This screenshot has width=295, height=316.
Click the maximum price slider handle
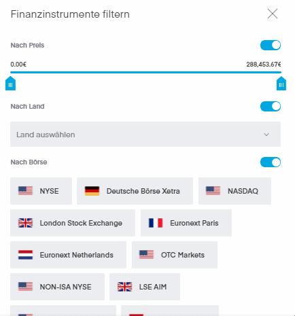[281, 84]
